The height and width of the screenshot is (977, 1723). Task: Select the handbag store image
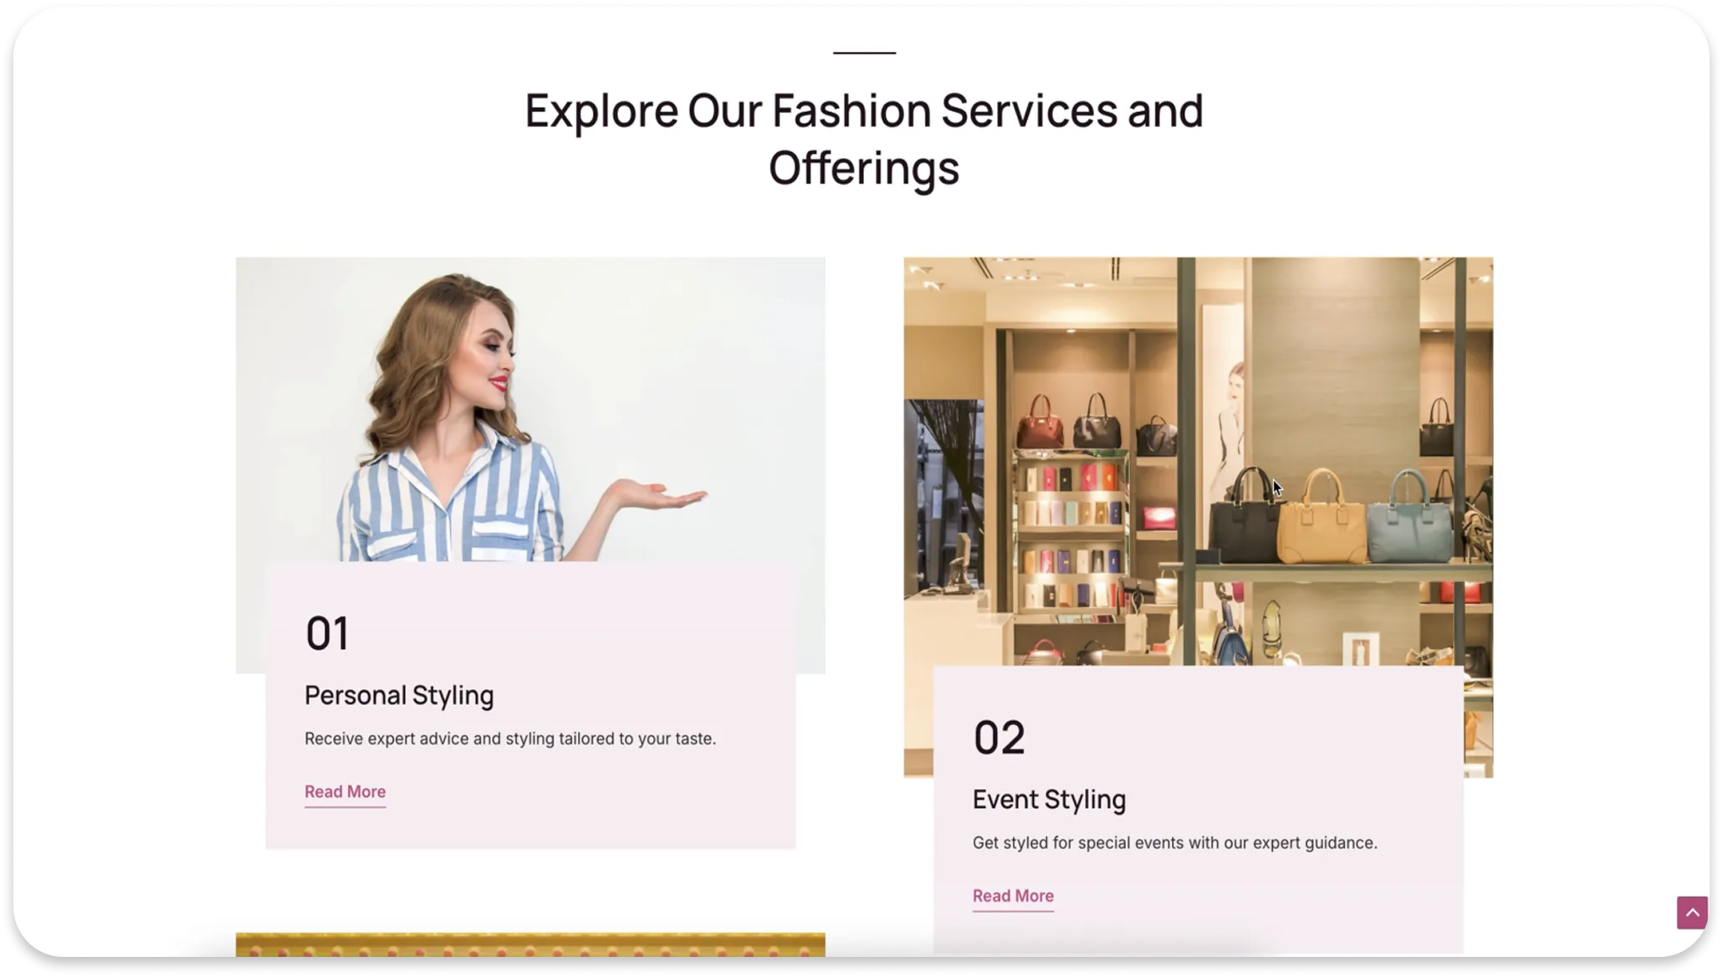pos(1198,462)
